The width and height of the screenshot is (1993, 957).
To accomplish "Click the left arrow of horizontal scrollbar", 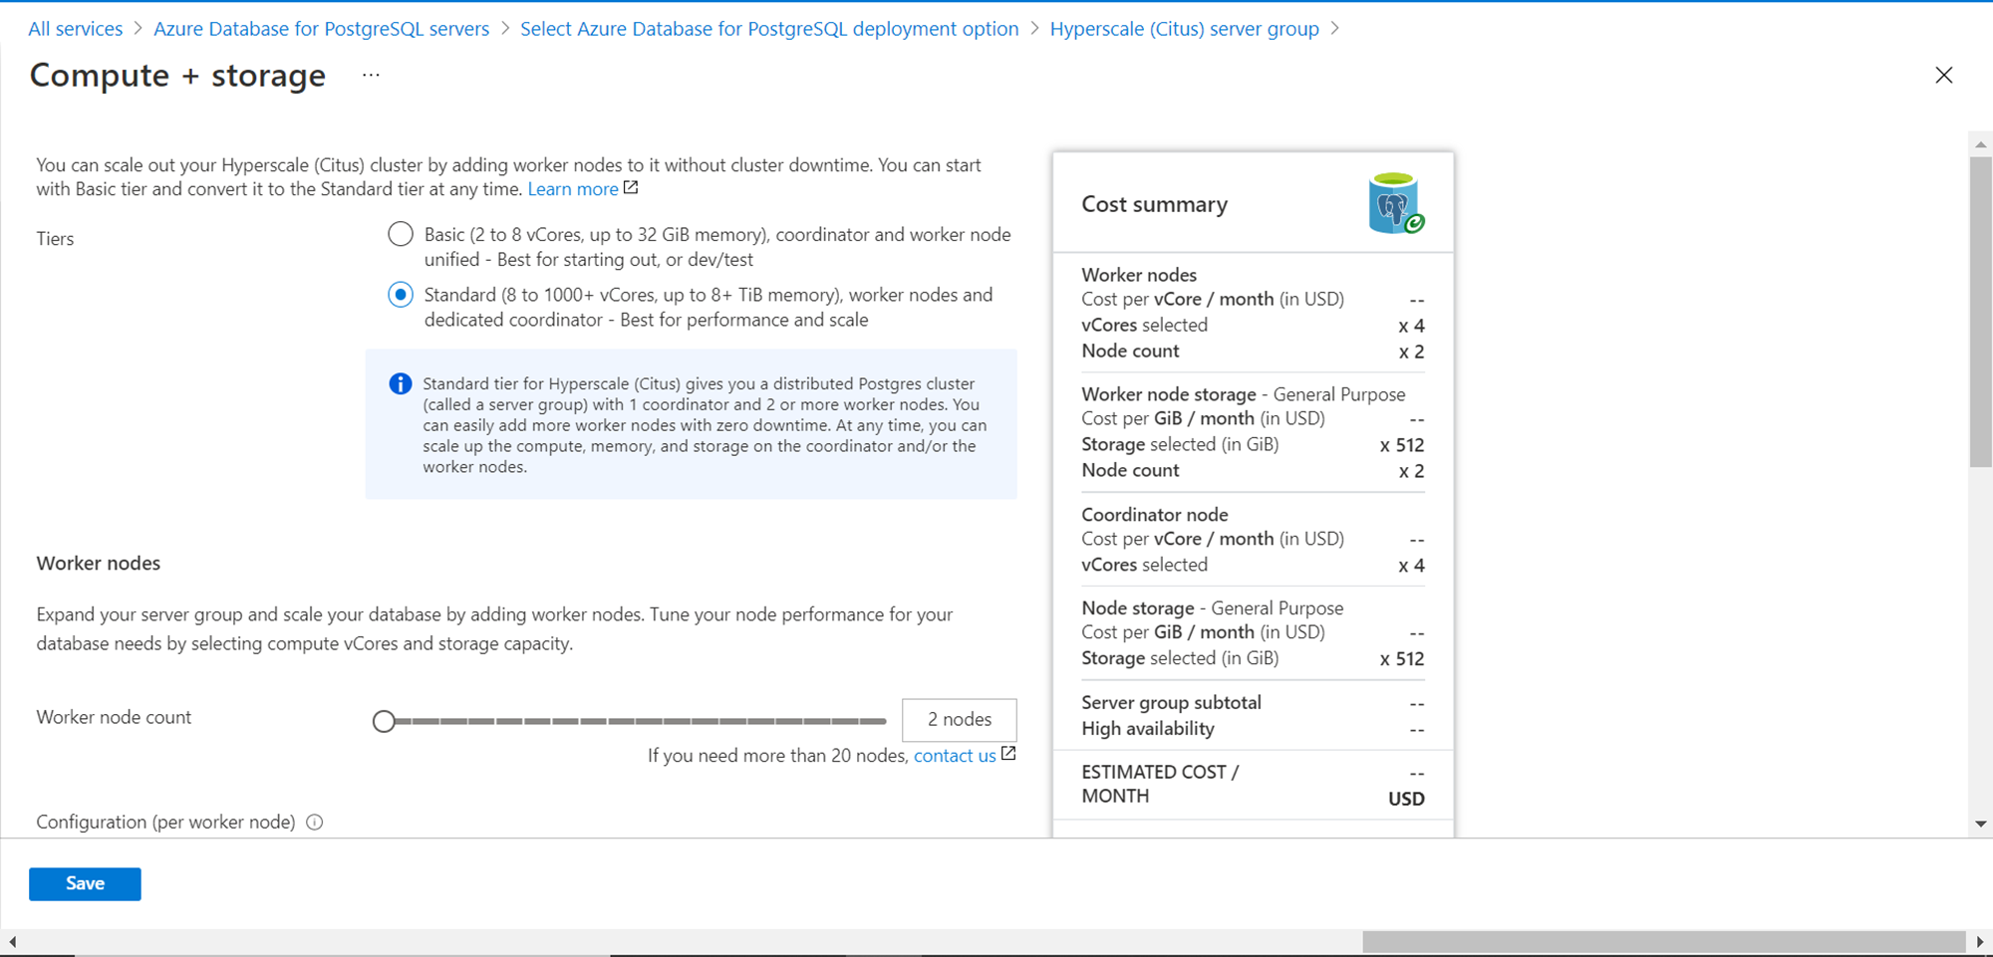I will tap(12, 941).
